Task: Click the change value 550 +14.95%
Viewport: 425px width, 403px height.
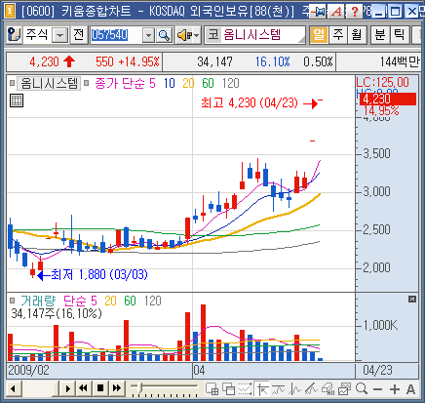Action: coord(128,61)
